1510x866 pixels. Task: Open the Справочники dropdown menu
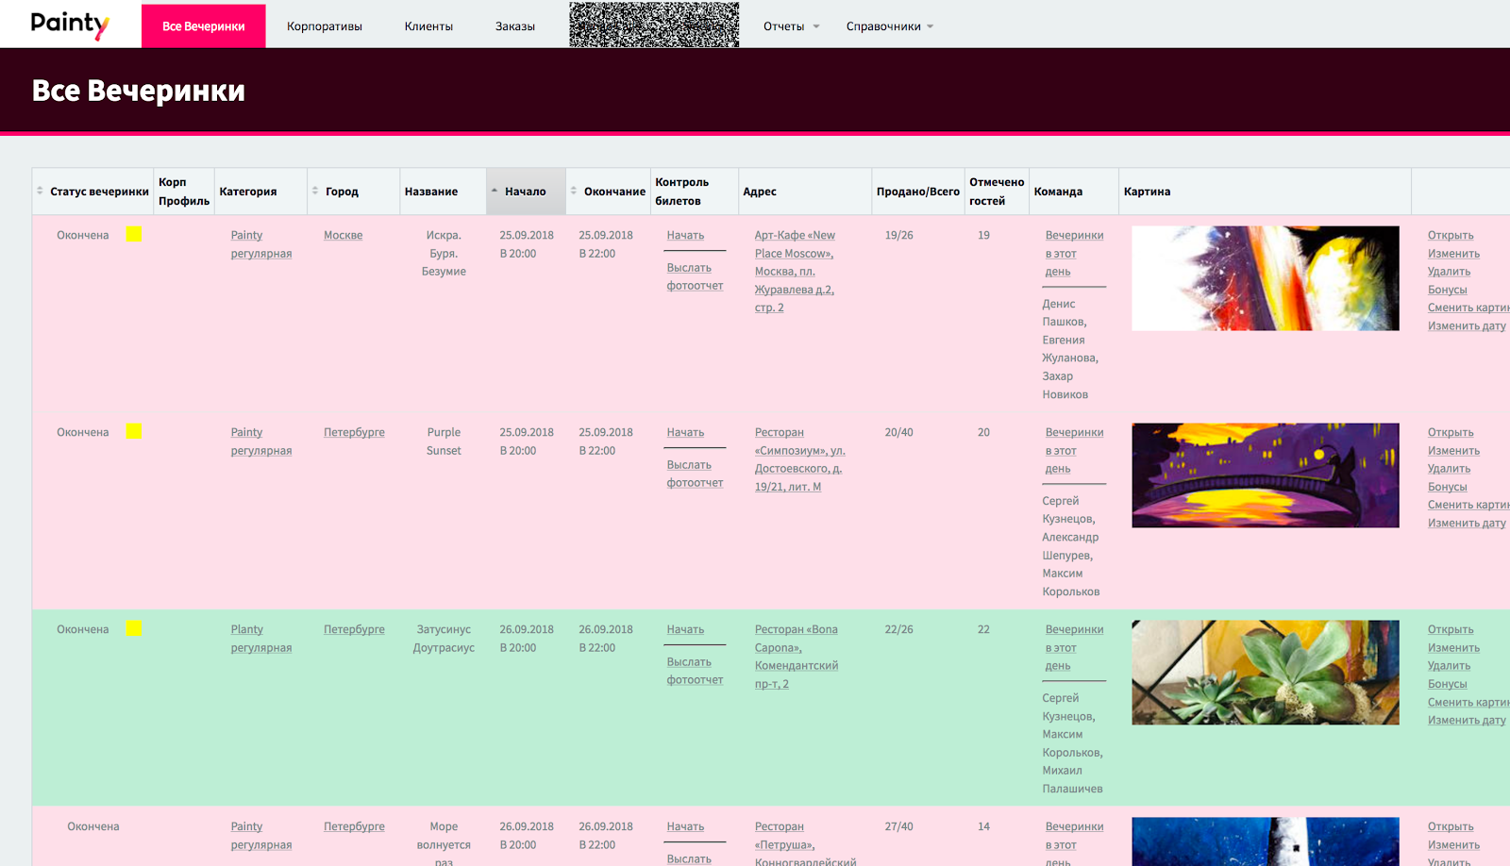point(889,26)
